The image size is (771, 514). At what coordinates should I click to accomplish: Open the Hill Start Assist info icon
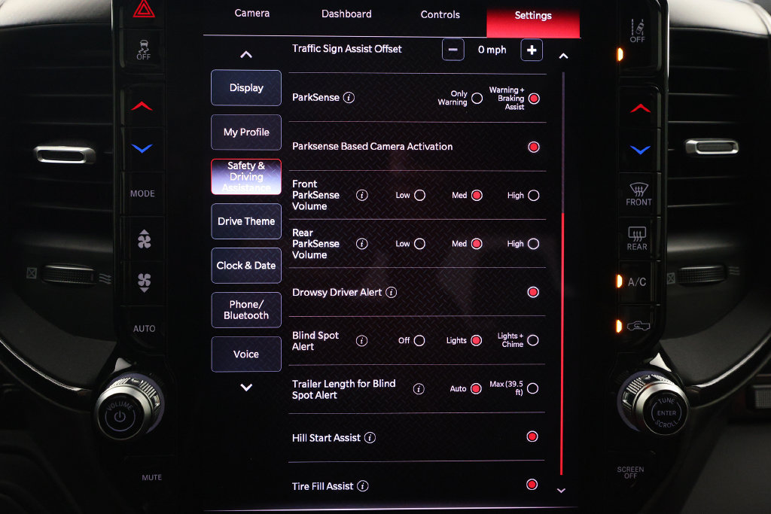[x=370, y=438]
